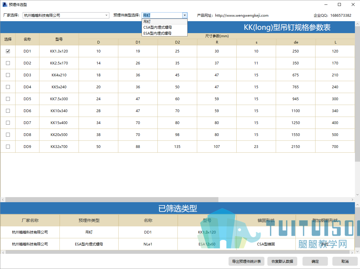Open the 厂家选择 manufacturer combo box
This screenshot has height=269, width=360.
[66, 15]
